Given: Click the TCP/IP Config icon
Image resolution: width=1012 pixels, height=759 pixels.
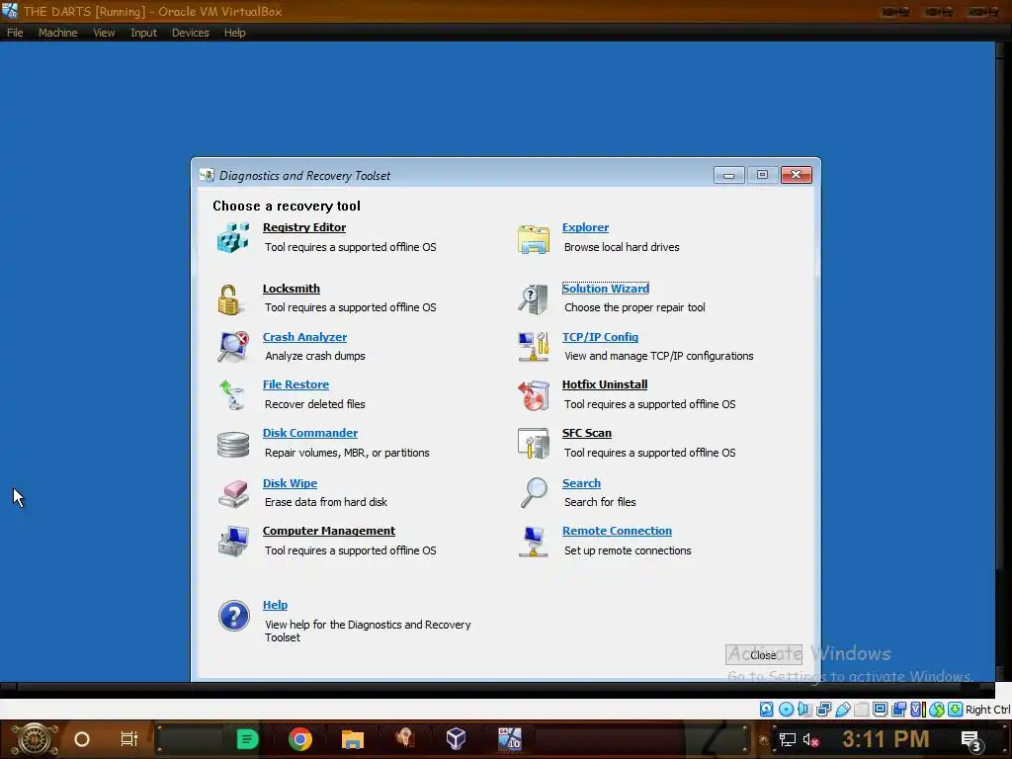Looking at the screenshot, I should point(533,347).
